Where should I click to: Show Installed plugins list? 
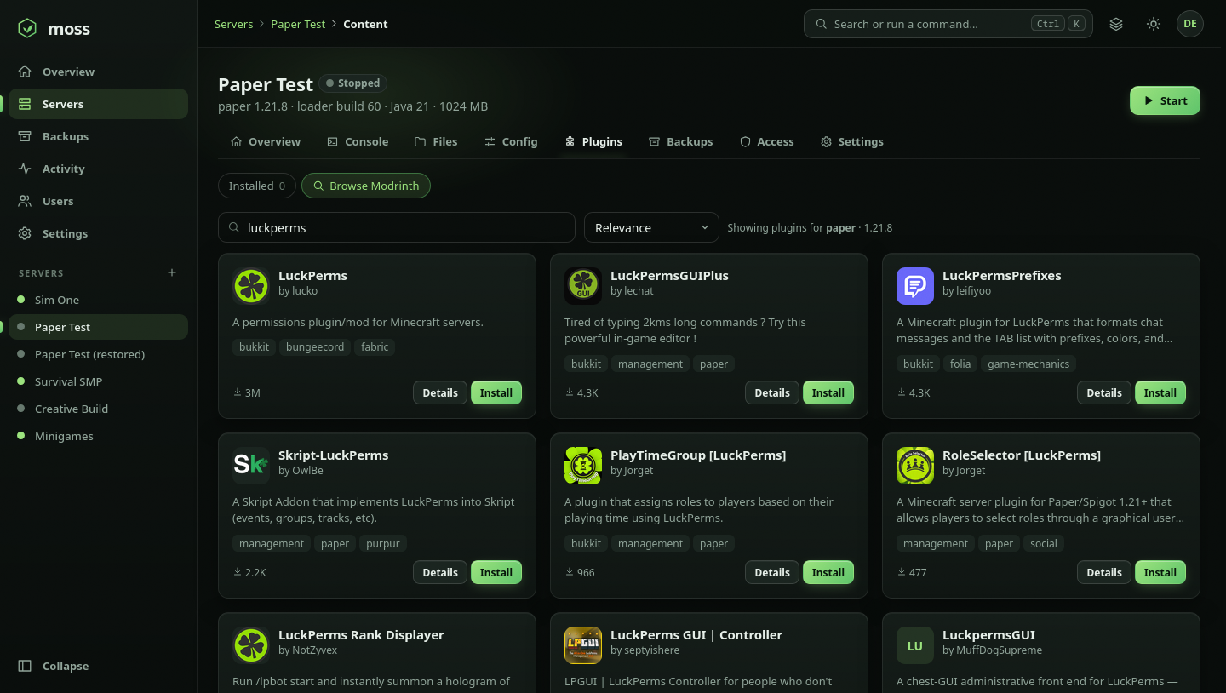257,186
